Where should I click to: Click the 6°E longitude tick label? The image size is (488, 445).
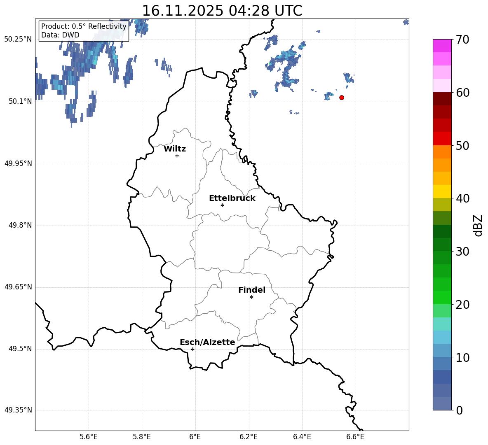195,437
